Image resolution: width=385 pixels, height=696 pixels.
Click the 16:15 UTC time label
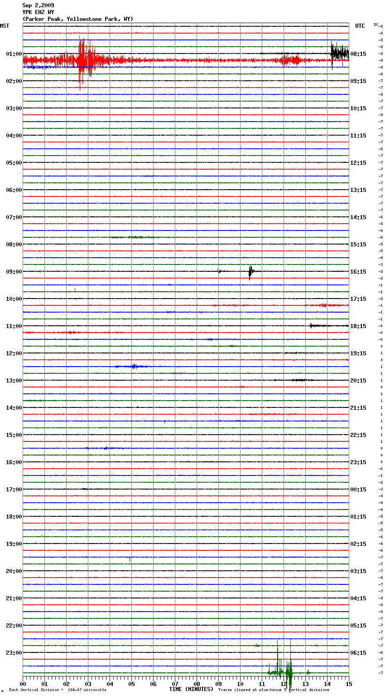(358, 272)
